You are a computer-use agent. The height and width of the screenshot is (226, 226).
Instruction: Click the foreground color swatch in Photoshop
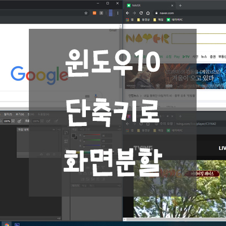(x=73, y=136)
